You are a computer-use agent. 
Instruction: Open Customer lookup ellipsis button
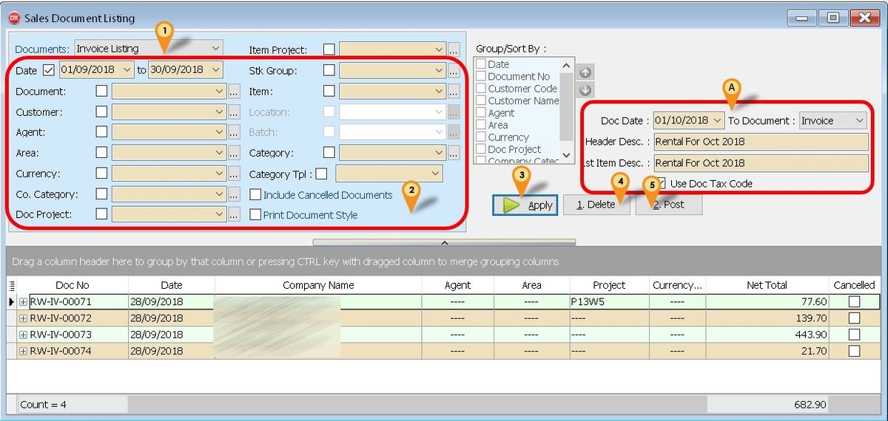(x=235, y=112)
